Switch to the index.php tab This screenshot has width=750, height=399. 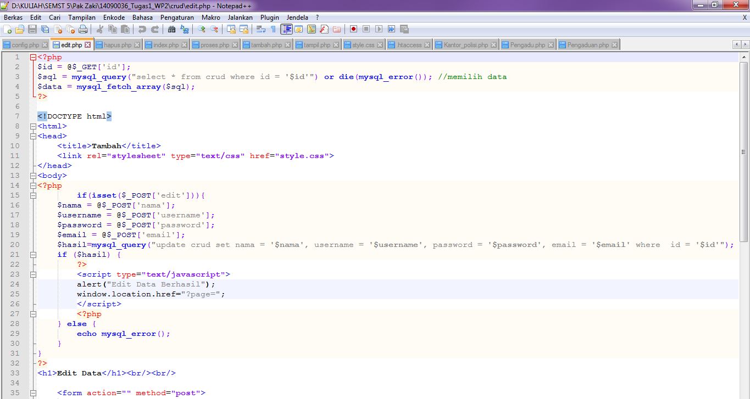point(166,45)
